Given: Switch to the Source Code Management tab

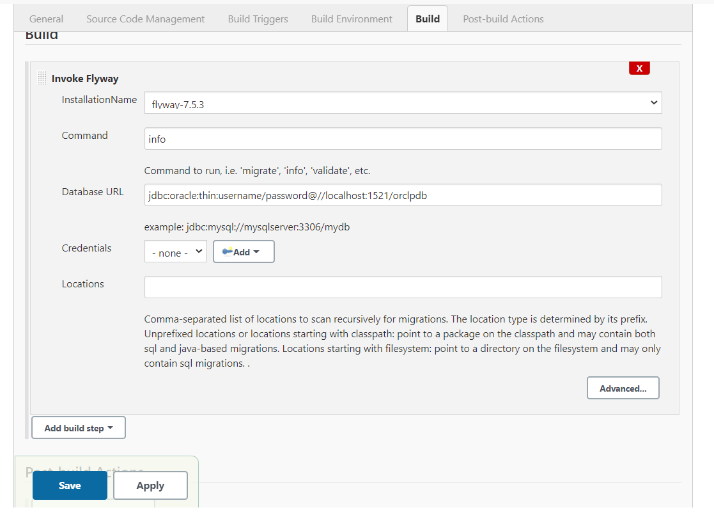Looking at the screenshot, I should pos(145,19).
